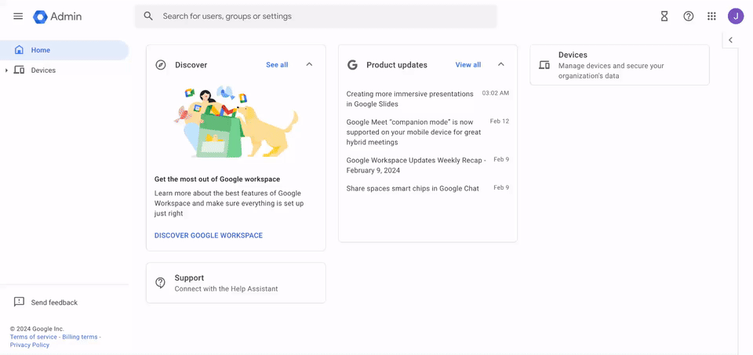Open the J account avatar
Image resolution: width=753 pixels, height=355 pixels.
coord(735,16)
